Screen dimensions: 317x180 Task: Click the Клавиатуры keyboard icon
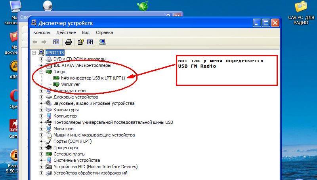49,110
